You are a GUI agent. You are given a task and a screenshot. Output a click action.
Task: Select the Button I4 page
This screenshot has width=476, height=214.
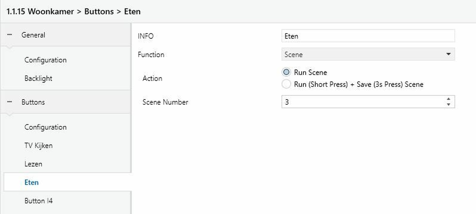(x=38, y=201)
